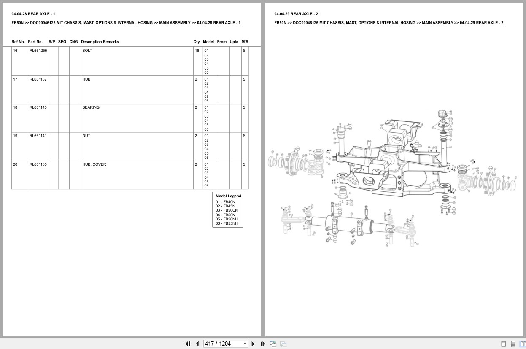526x349 pixels.
Task: Click the R/P column header
Action: pos(52,42)
